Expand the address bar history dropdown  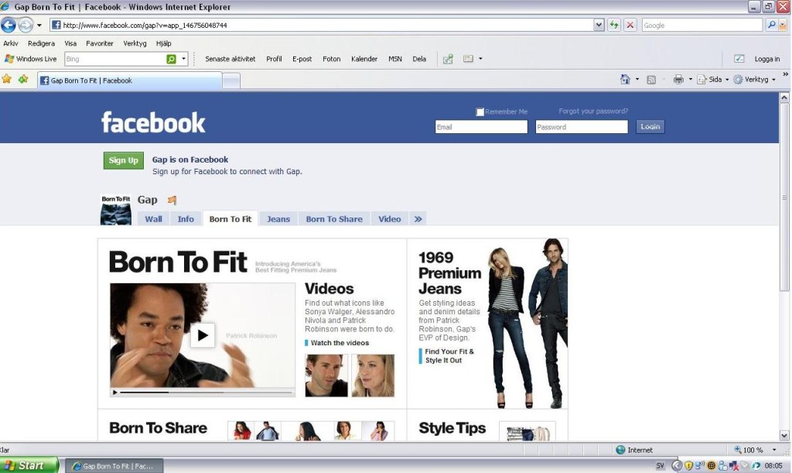(599, 25)
